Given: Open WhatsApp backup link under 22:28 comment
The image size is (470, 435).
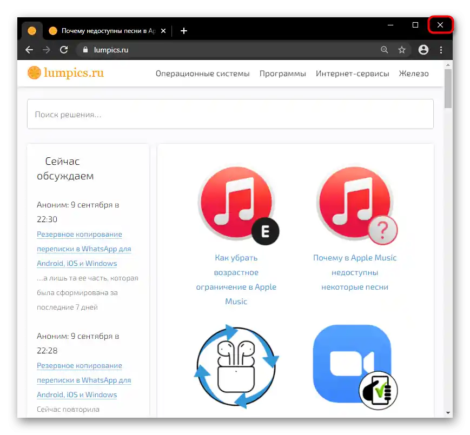Looking at the screenshot, I should coord(84,380).
